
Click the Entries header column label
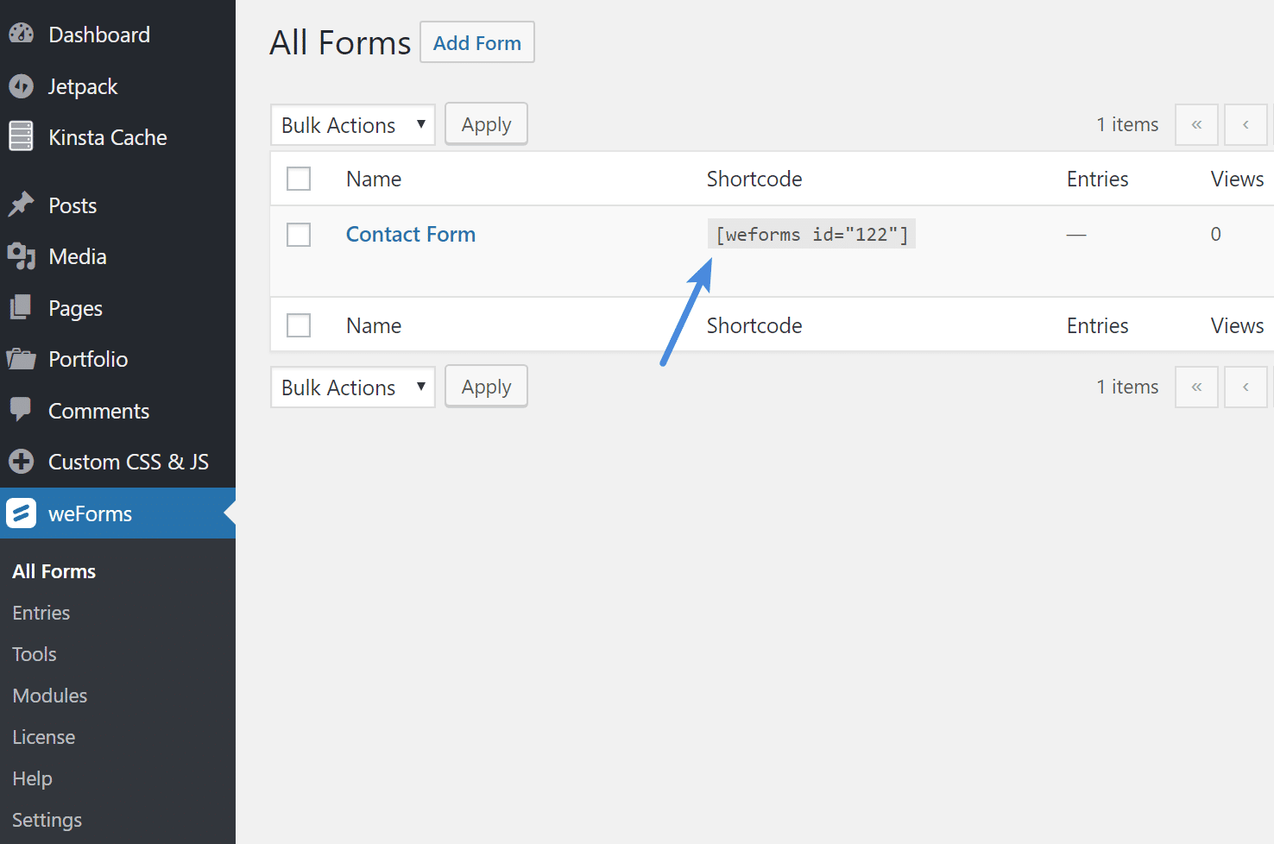click(x=1097, y=179)
